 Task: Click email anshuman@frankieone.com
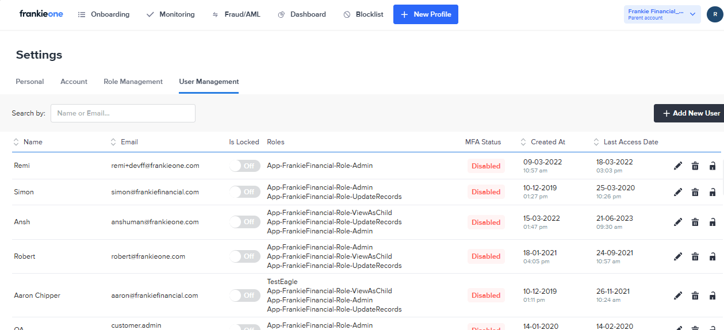[155, 222]
